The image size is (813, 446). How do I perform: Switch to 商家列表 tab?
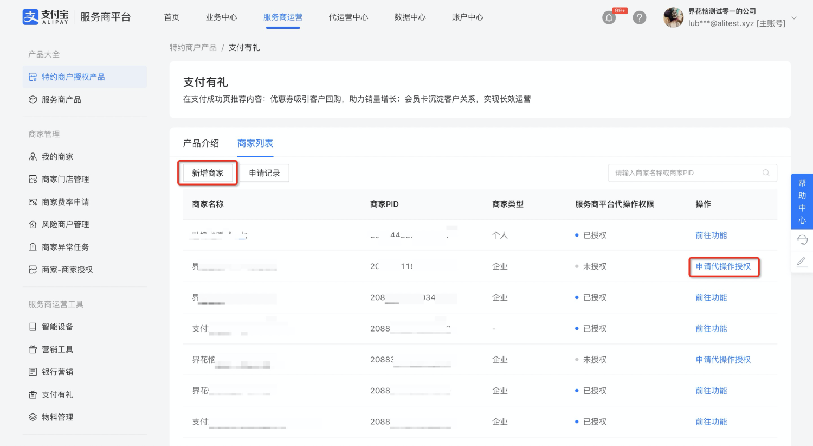click(255, 143)
